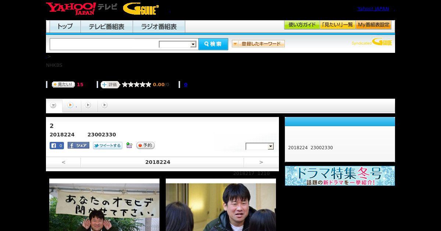Open the 使い方ガイド page
The height and width of the screenshot is (231, 441).
coord(302,25)
